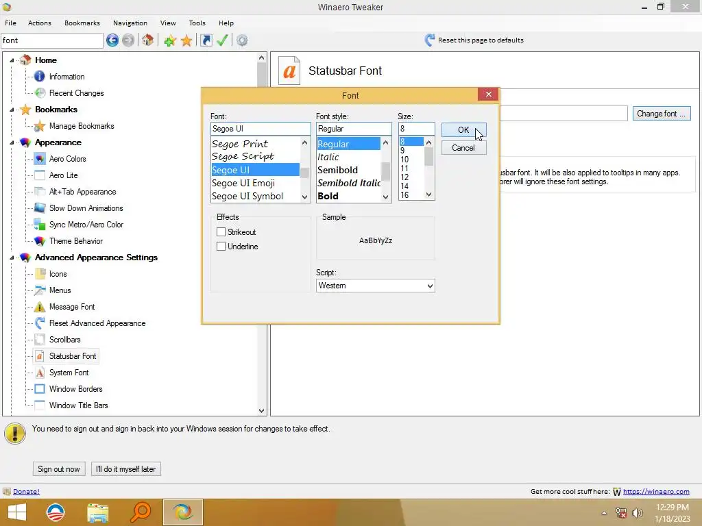Click the Message Font warning icon
The height and width of the screenshot is (526, 702).
tap(40, 307)
